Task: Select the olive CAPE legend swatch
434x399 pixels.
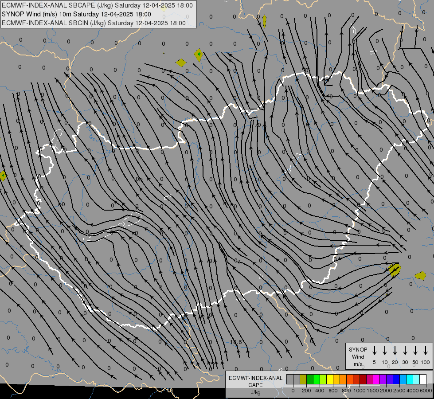Action: (303, 379)
